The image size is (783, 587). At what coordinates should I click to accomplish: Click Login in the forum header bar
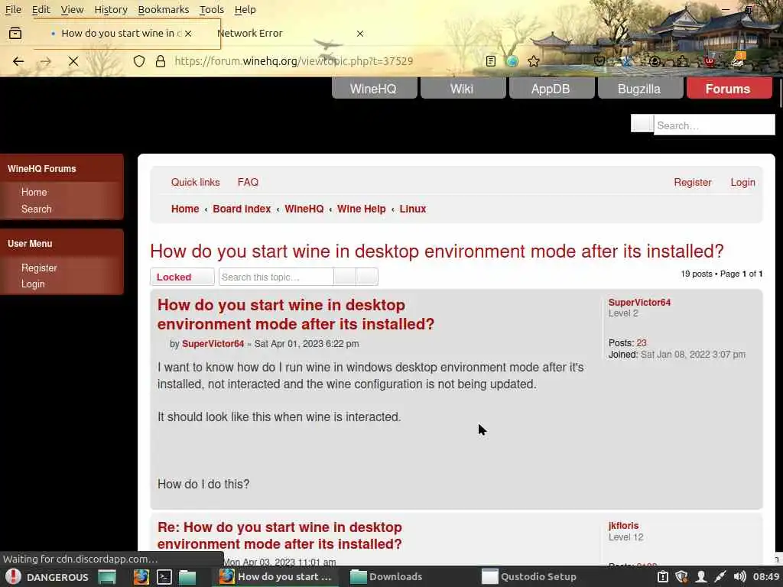click(742, 182)
